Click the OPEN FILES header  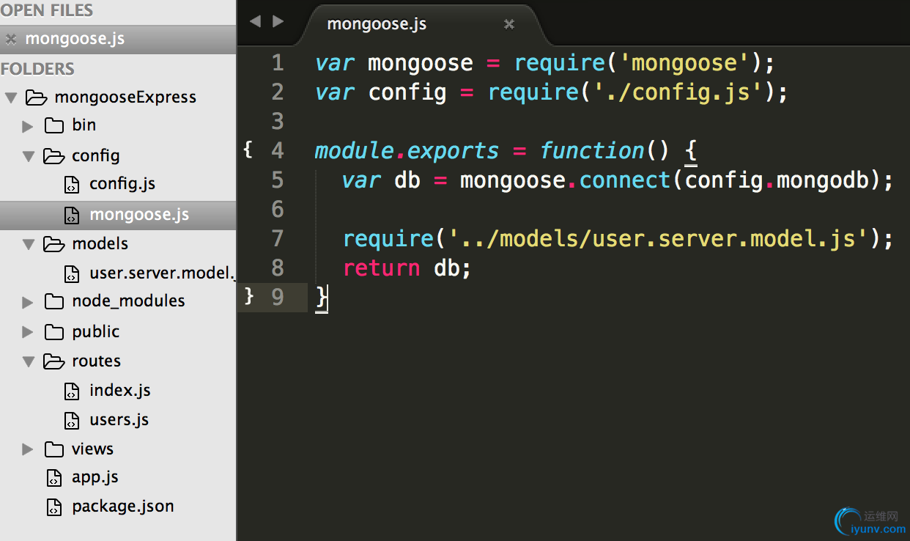pyautogui.click(x=47, y=10)
